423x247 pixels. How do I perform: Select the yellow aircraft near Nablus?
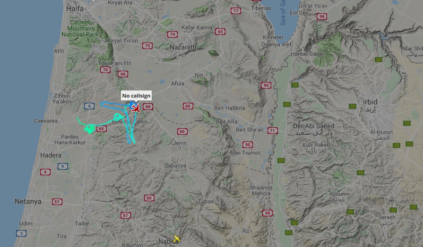(x=177, y=239)
